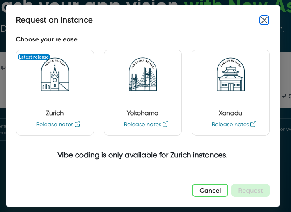291x212 pixels.
Task: Click the Zurich name label
Action: [x=55, y=113]
